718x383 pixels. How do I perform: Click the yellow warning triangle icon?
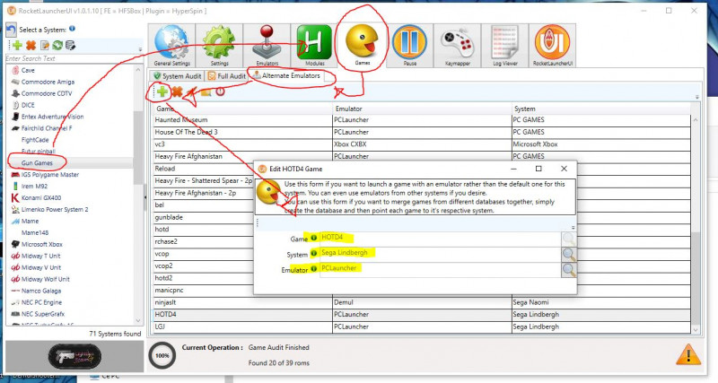point(687,353)
